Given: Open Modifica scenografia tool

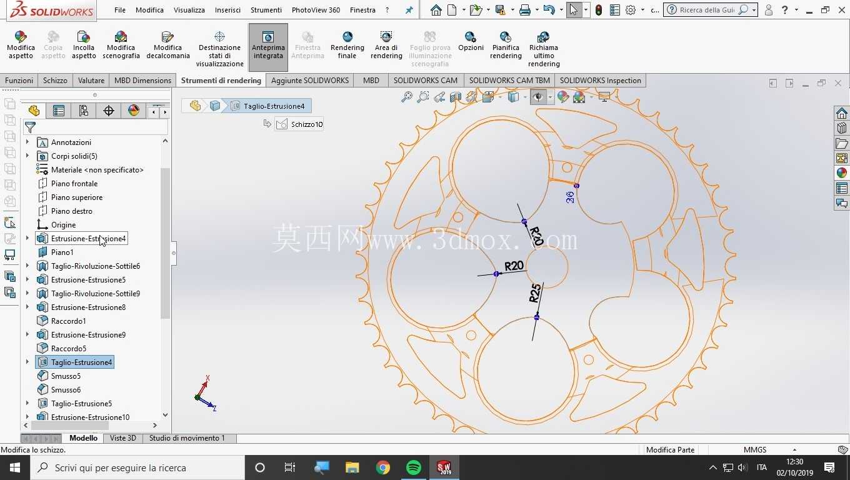Looking at the screenshot, I should pyautogui.click(x=121, y=45).
